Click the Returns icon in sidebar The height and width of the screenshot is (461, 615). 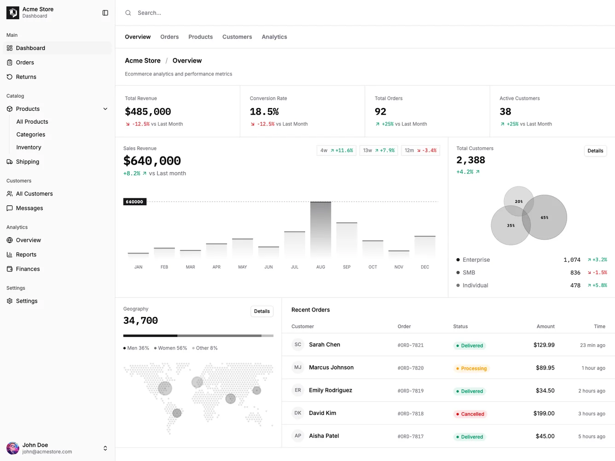pos(10,77)
